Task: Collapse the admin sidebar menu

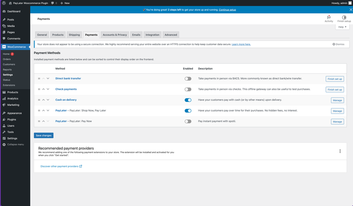Action: click(15, 144)
